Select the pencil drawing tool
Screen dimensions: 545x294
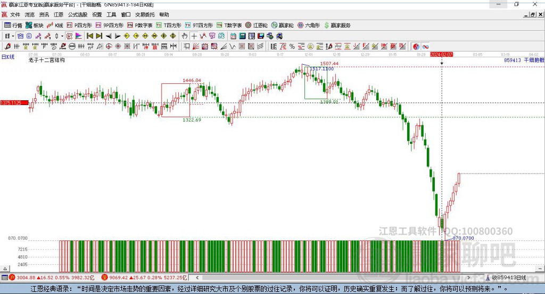coord(7,47)
